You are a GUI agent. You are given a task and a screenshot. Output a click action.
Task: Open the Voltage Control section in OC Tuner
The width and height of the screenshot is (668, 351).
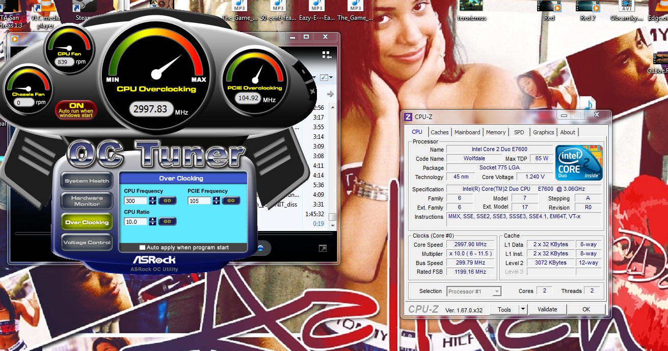click(x=87, y=243)
